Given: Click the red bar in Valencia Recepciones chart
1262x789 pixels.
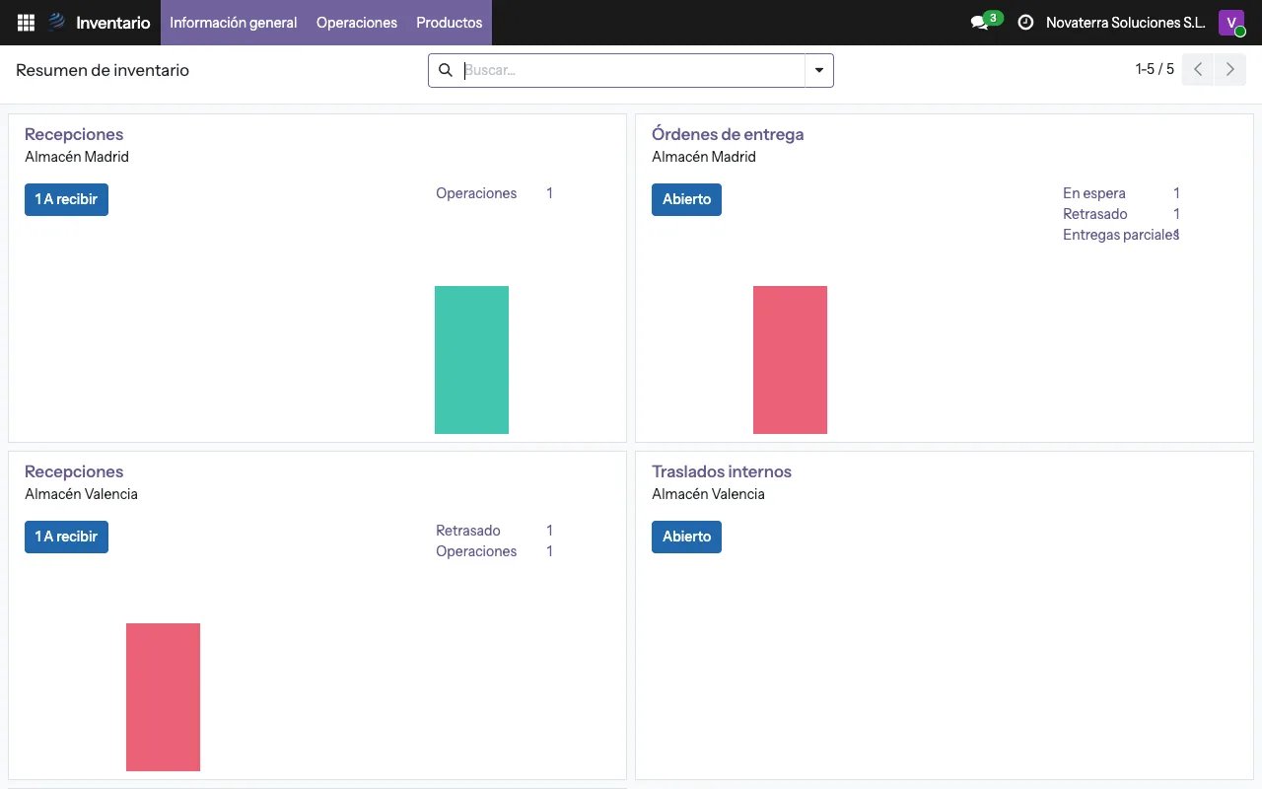Looking at the screenshot, I should (163, 697).
